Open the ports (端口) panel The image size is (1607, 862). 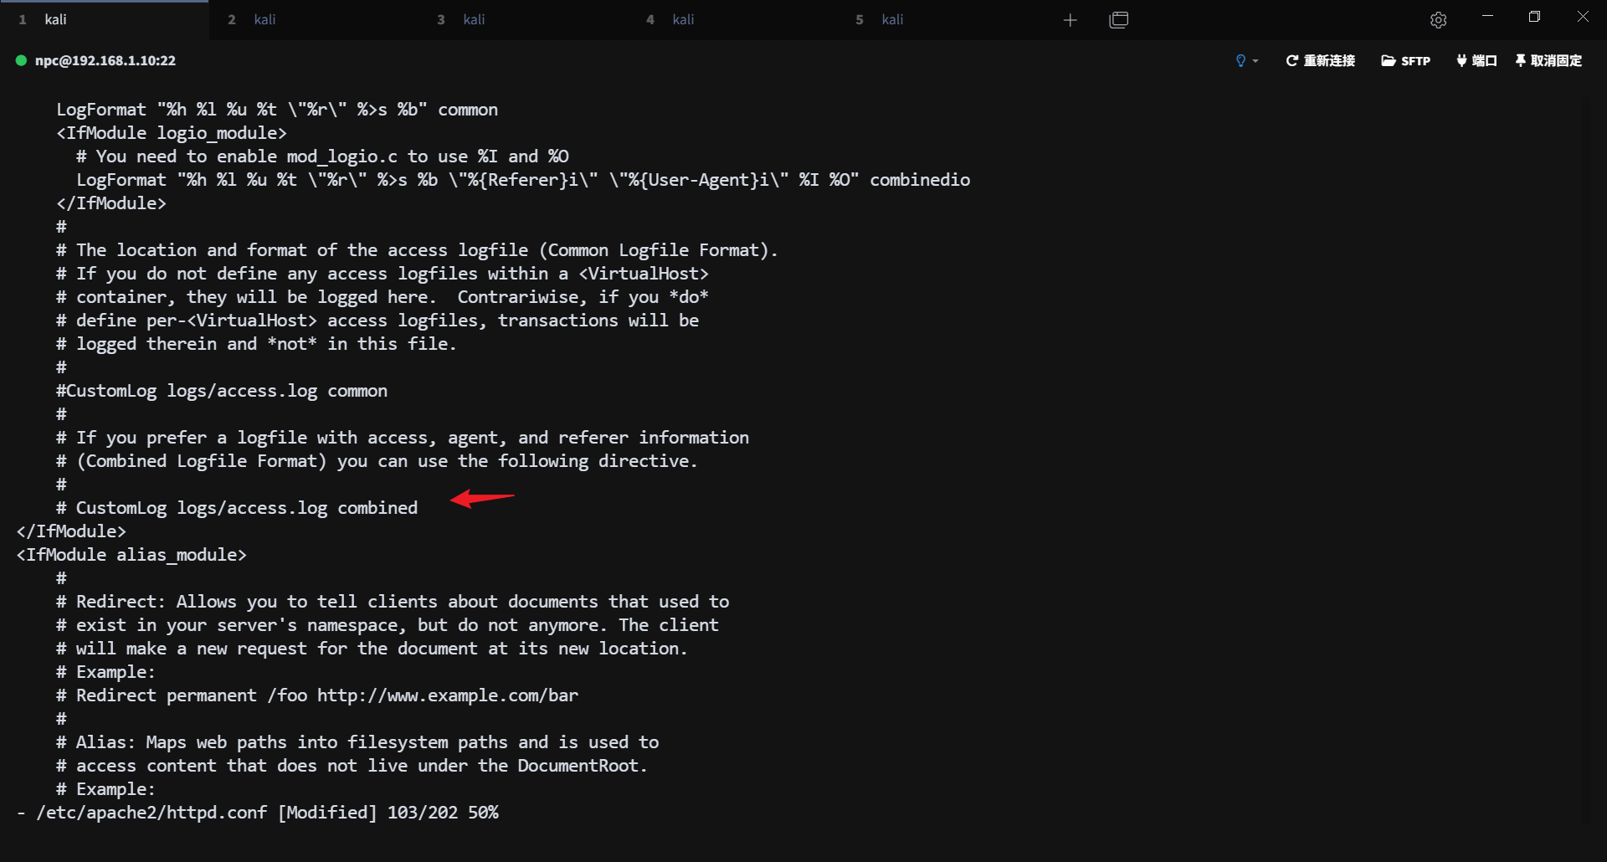click(x=1476, y=60)
